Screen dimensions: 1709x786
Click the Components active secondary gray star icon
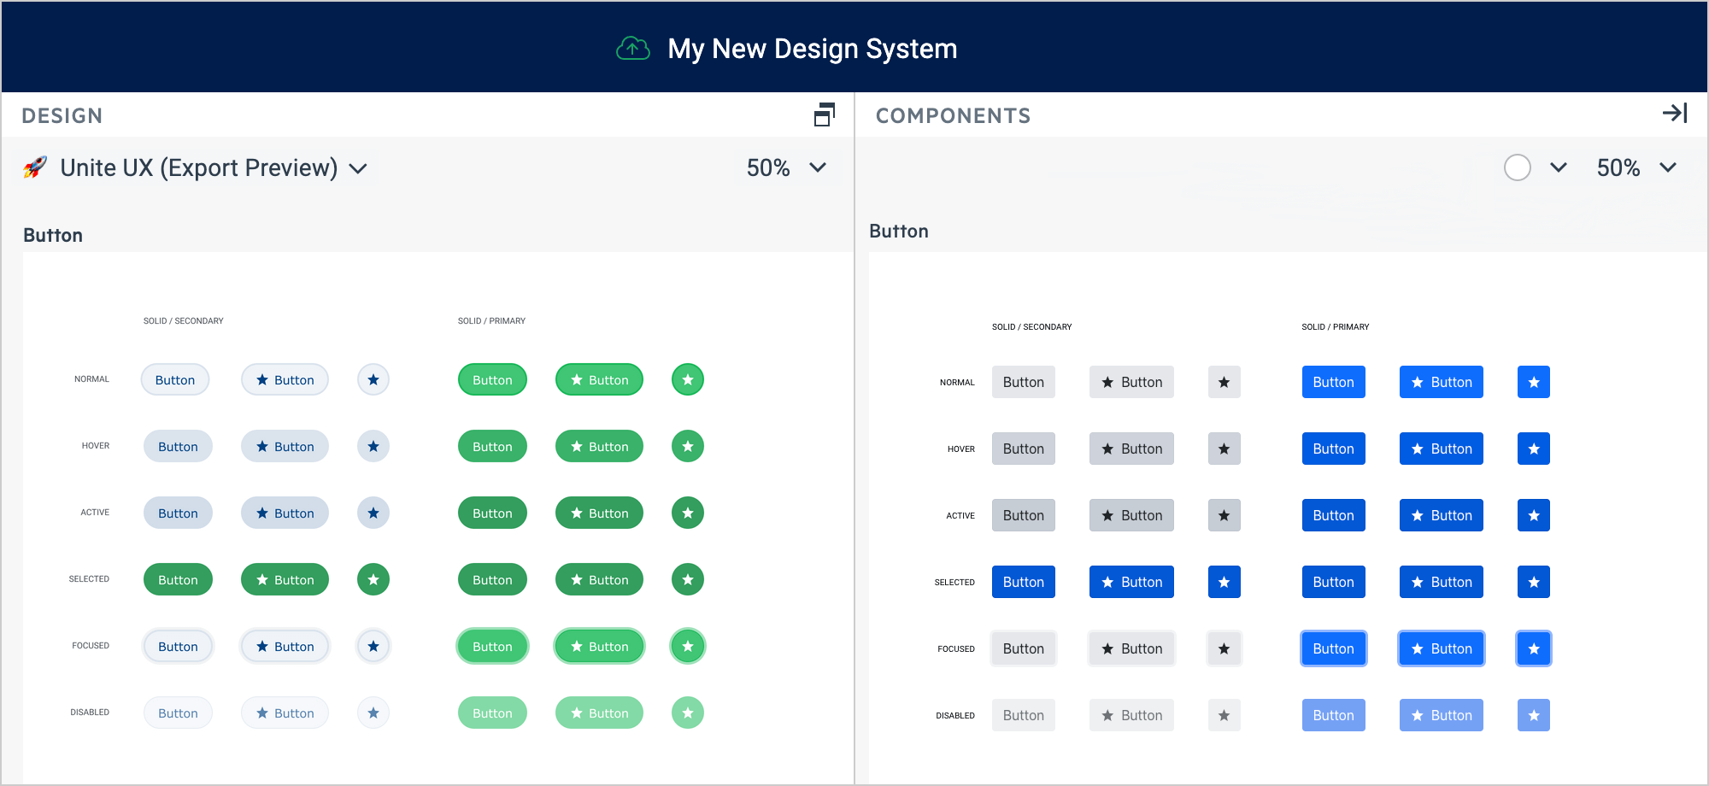[x=1224, y=516]
